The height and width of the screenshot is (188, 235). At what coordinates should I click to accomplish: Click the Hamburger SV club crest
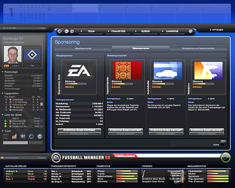coord(32,55)
